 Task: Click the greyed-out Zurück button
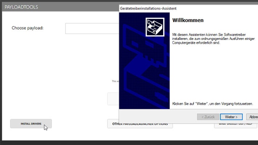(x=208, y=117)
